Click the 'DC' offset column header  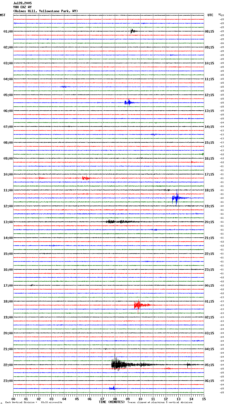[219, 14]
